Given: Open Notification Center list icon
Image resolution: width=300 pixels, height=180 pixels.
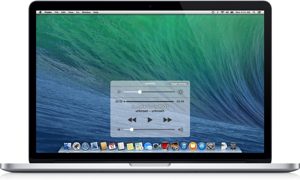Looking at the screenshot, I should point(259,12).
